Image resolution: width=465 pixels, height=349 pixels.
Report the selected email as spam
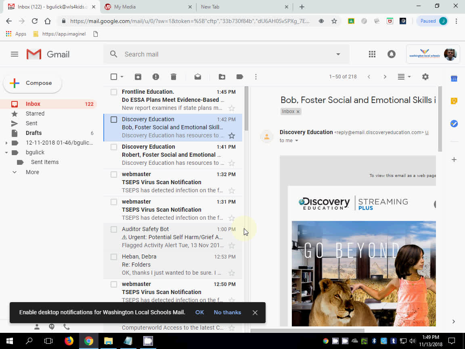tap(155, 76)
